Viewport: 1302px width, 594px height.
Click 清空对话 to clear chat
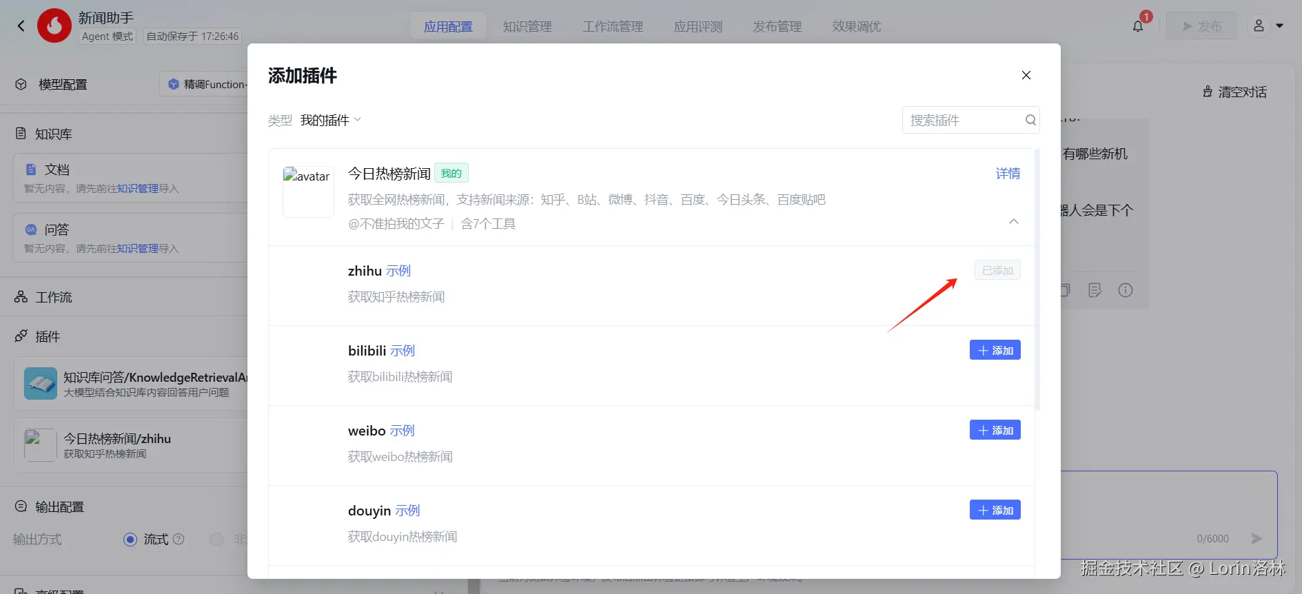(1234, 92)
